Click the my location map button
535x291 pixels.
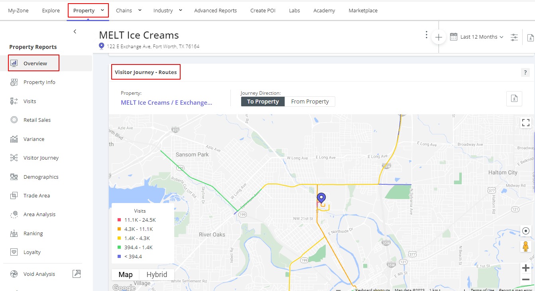[x=526, y=231]
